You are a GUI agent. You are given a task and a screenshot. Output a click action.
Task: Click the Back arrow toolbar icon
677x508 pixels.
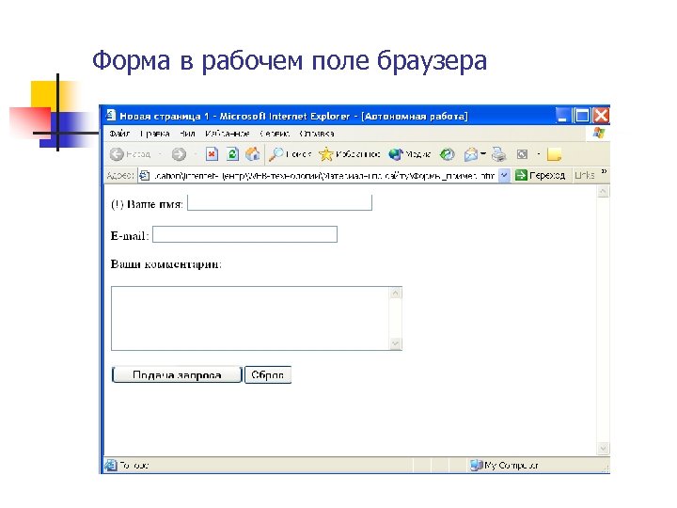coord(117,154)
